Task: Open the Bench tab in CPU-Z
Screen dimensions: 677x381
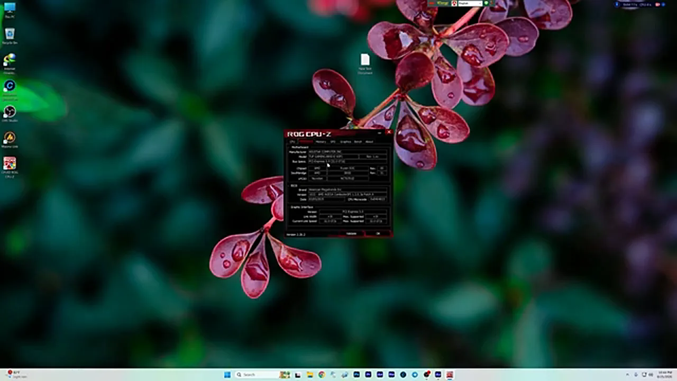Action: [x=358, y=142]
